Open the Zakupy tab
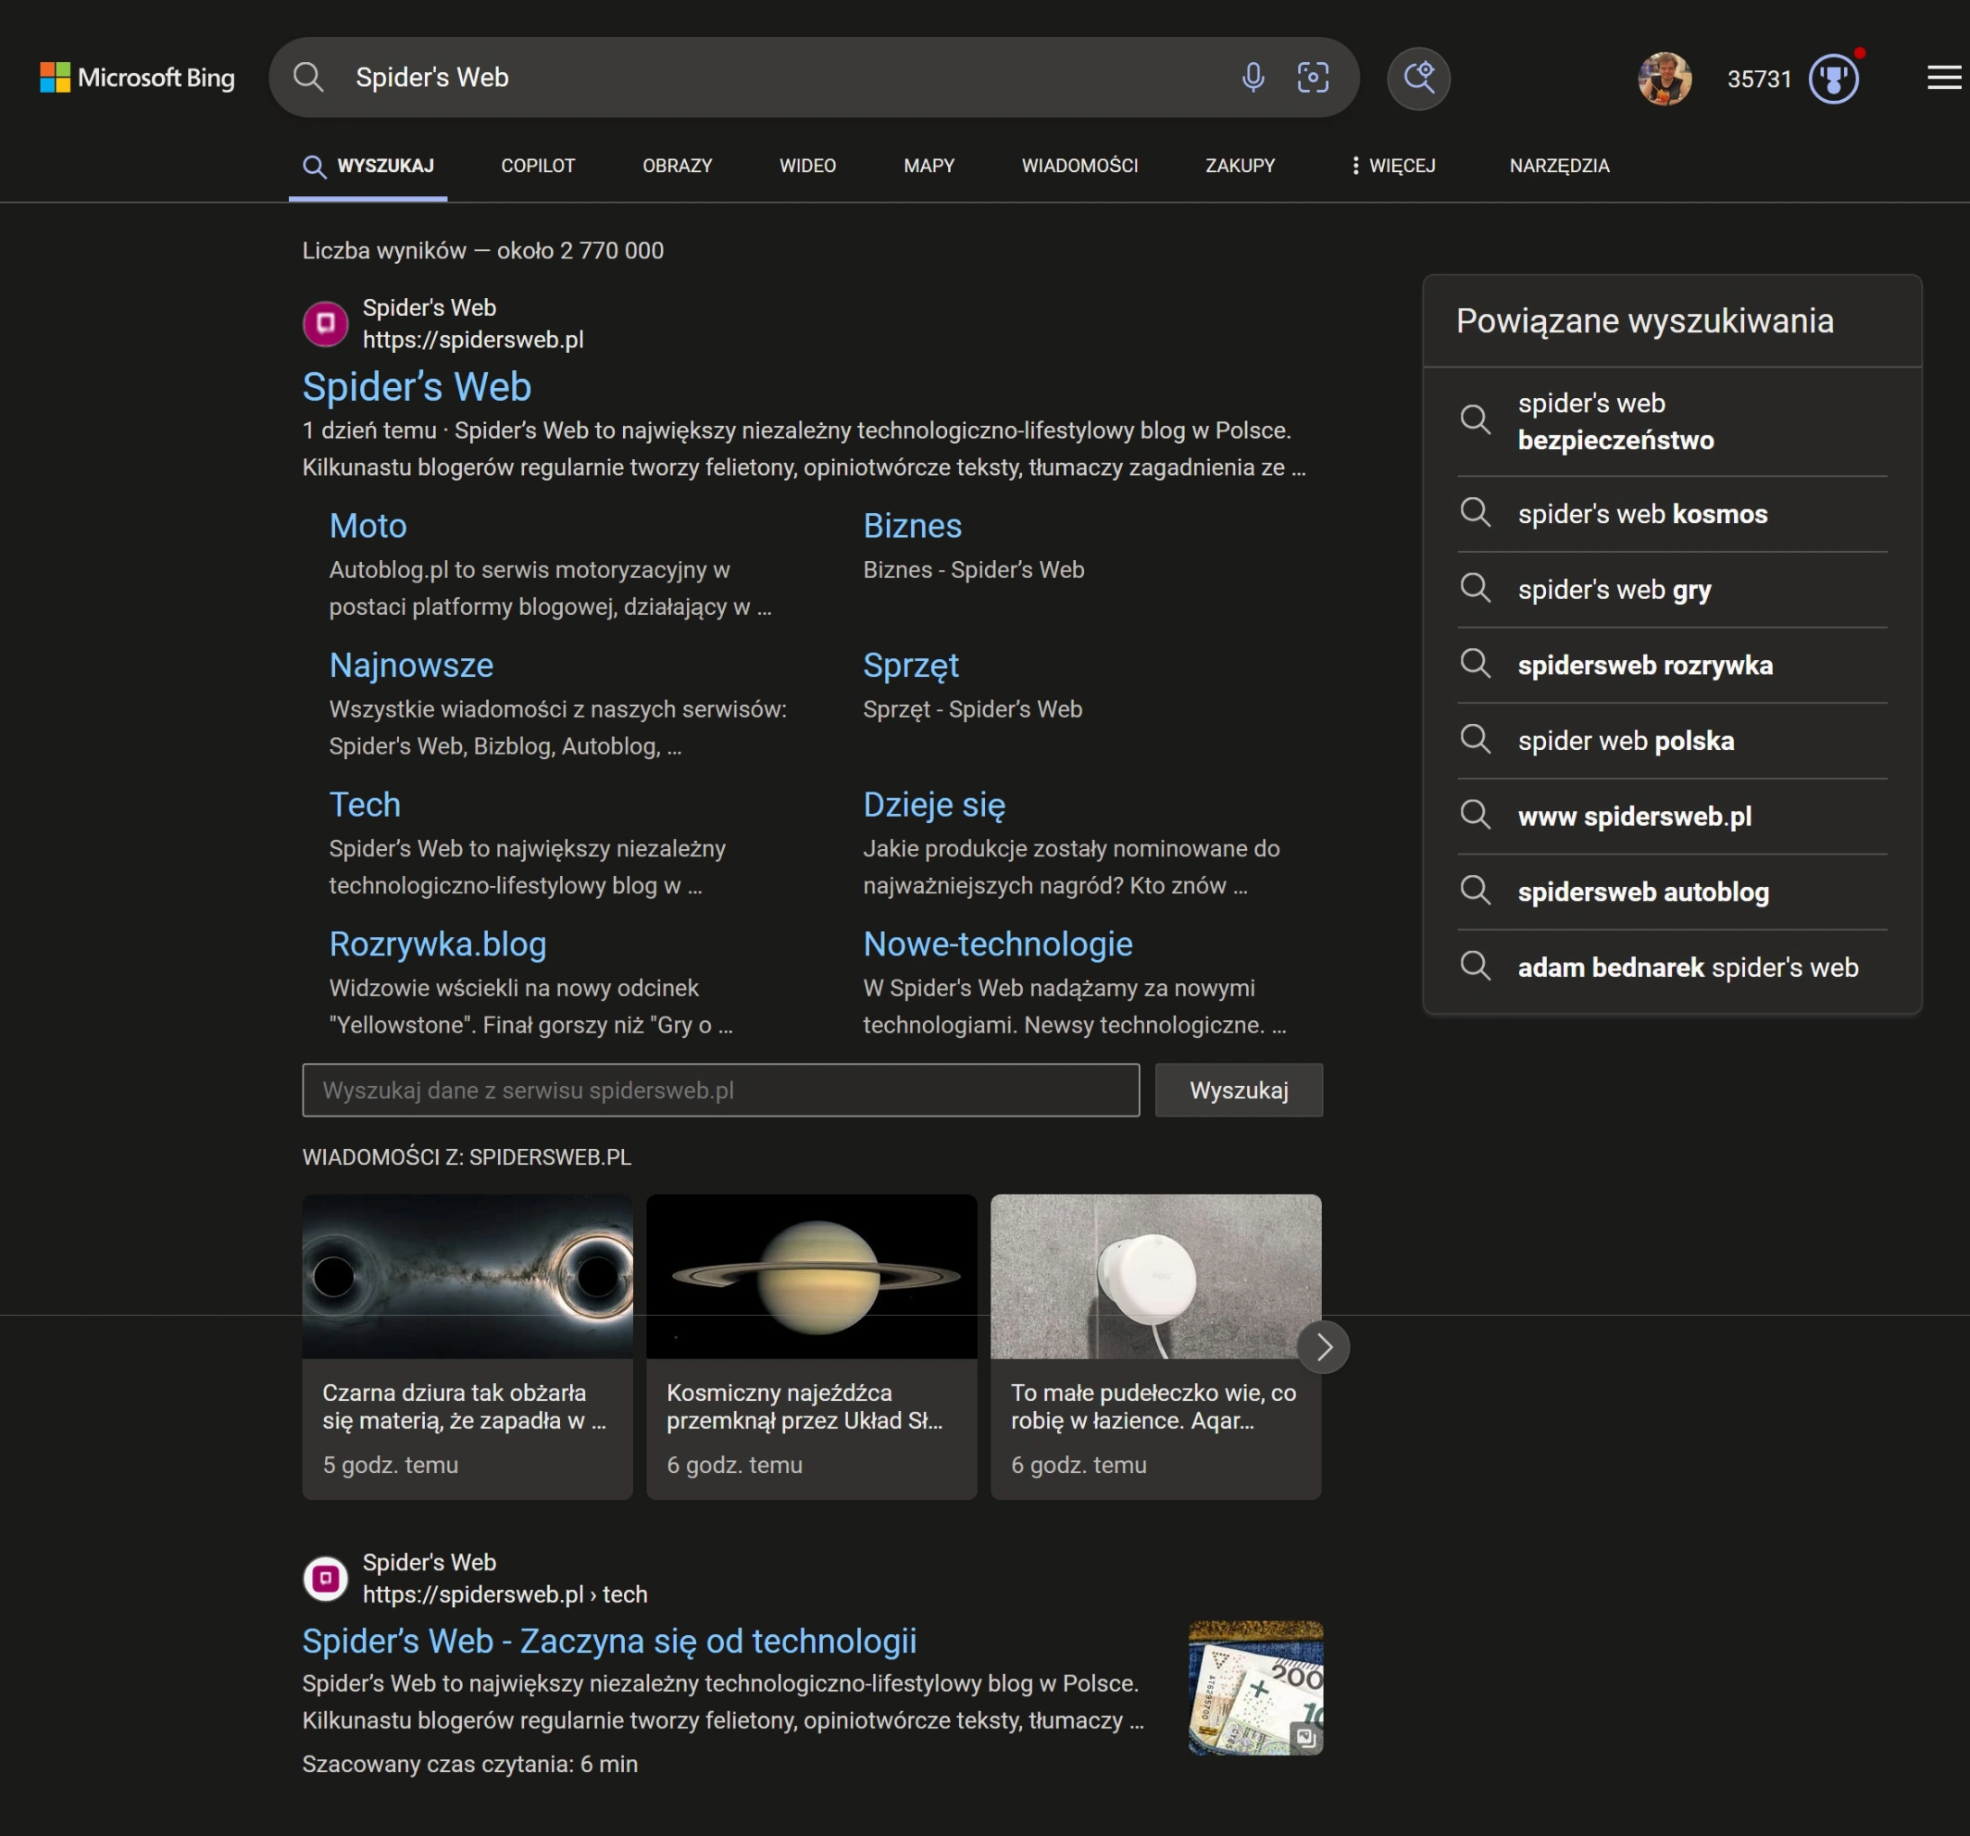This screenshot has width=1970, height=1836. click(1240, 166)
